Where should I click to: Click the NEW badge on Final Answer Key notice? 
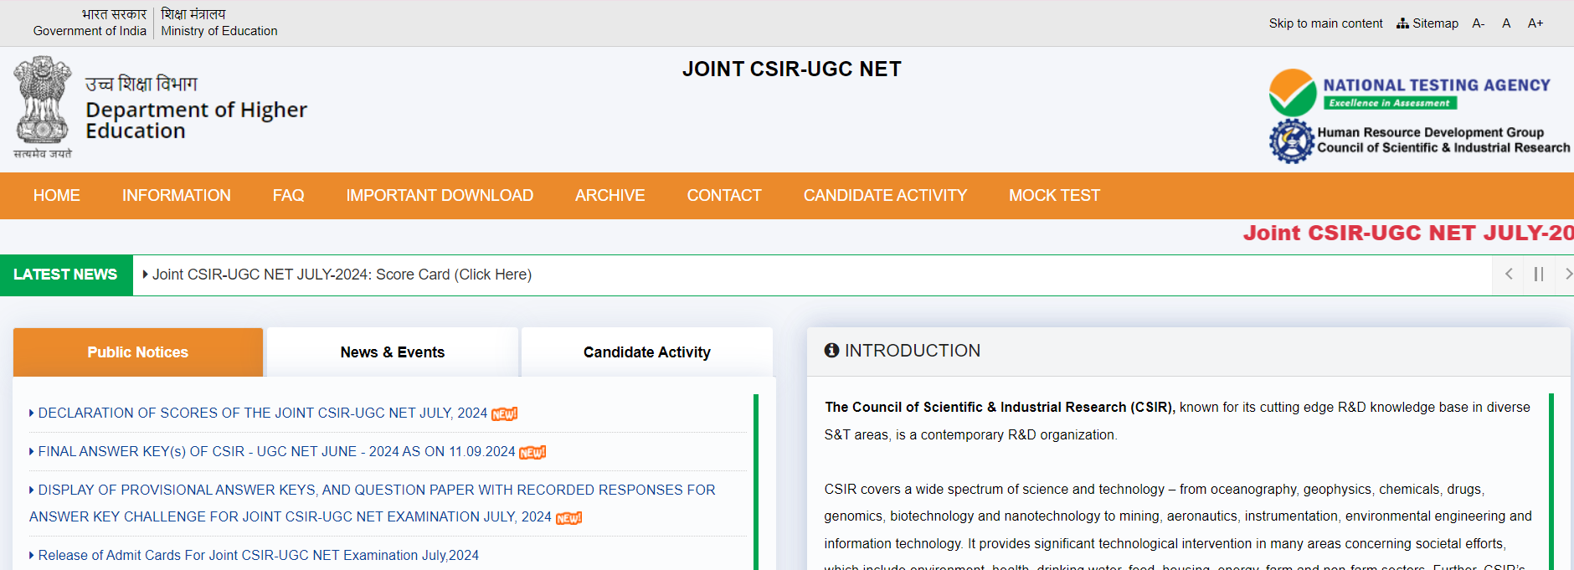[532, 452]
